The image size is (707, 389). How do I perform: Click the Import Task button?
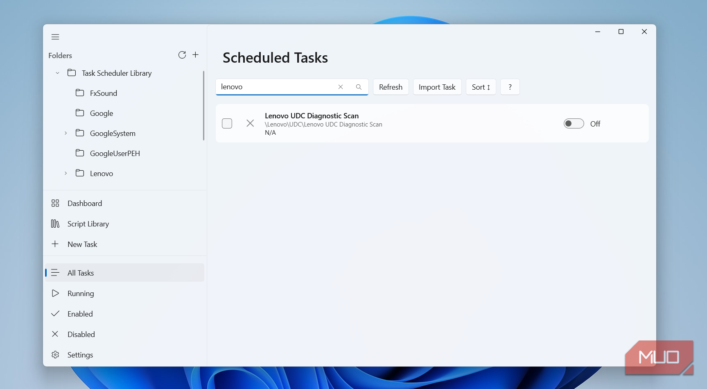(x=437, y=87)
